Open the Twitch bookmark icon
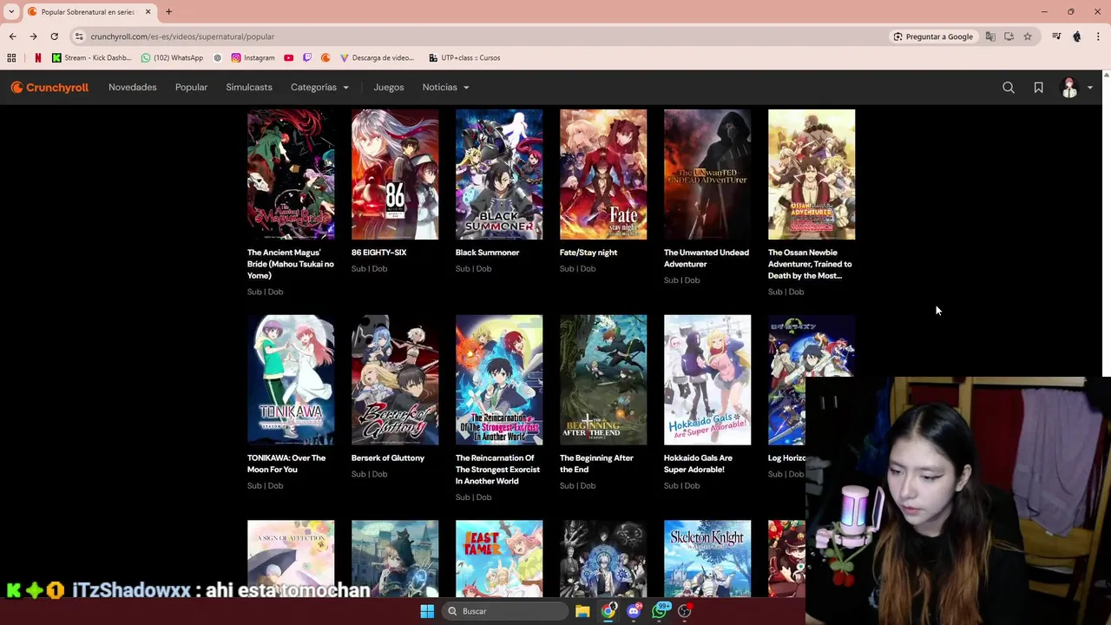 (x=307, y=58)
